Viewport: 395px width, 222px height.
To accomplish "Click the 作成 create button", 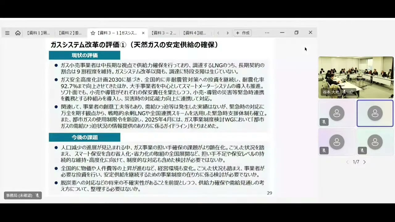I will [x=243, y=33].
